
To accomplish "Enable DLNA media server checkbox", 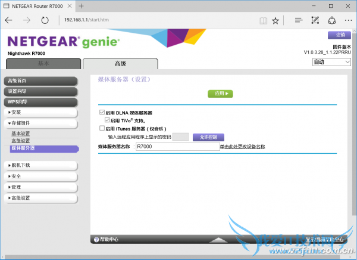I will click(x=102, y=112).
